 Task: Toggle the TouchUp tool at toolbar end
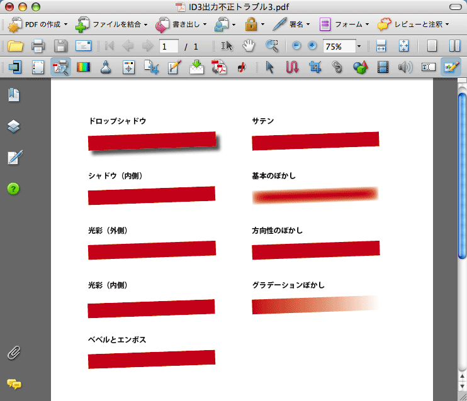click(x=451, y=67)
